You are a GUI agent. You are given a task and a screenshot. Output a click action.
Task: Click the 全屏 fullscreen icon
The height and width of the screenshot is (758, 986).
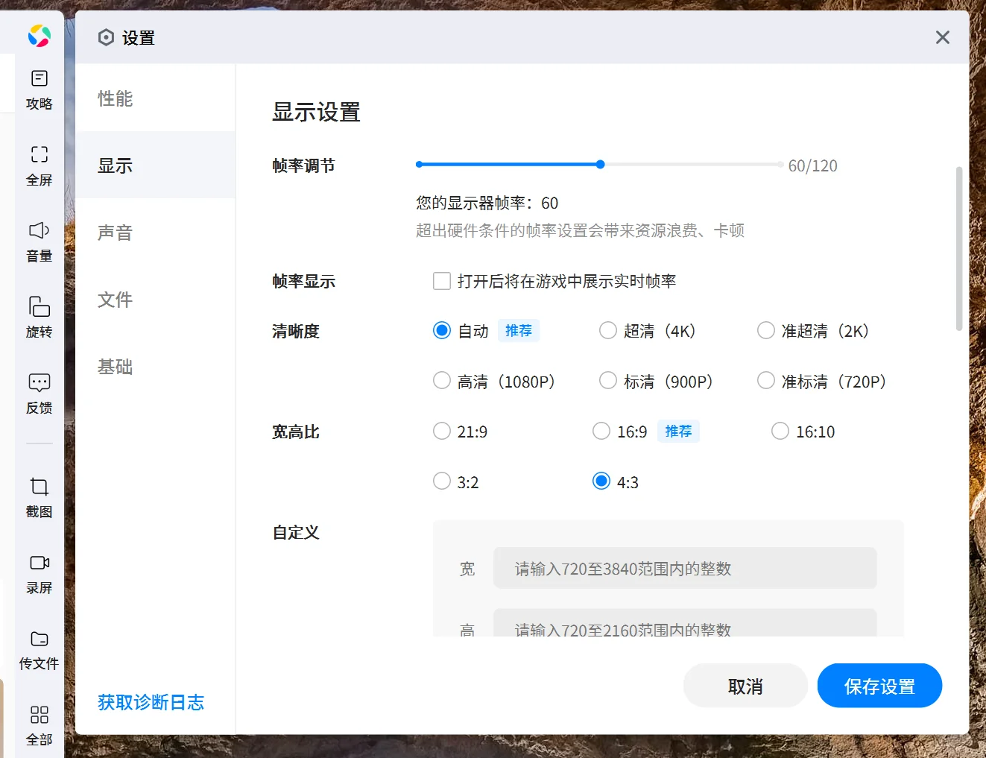[x=39, y=165]
